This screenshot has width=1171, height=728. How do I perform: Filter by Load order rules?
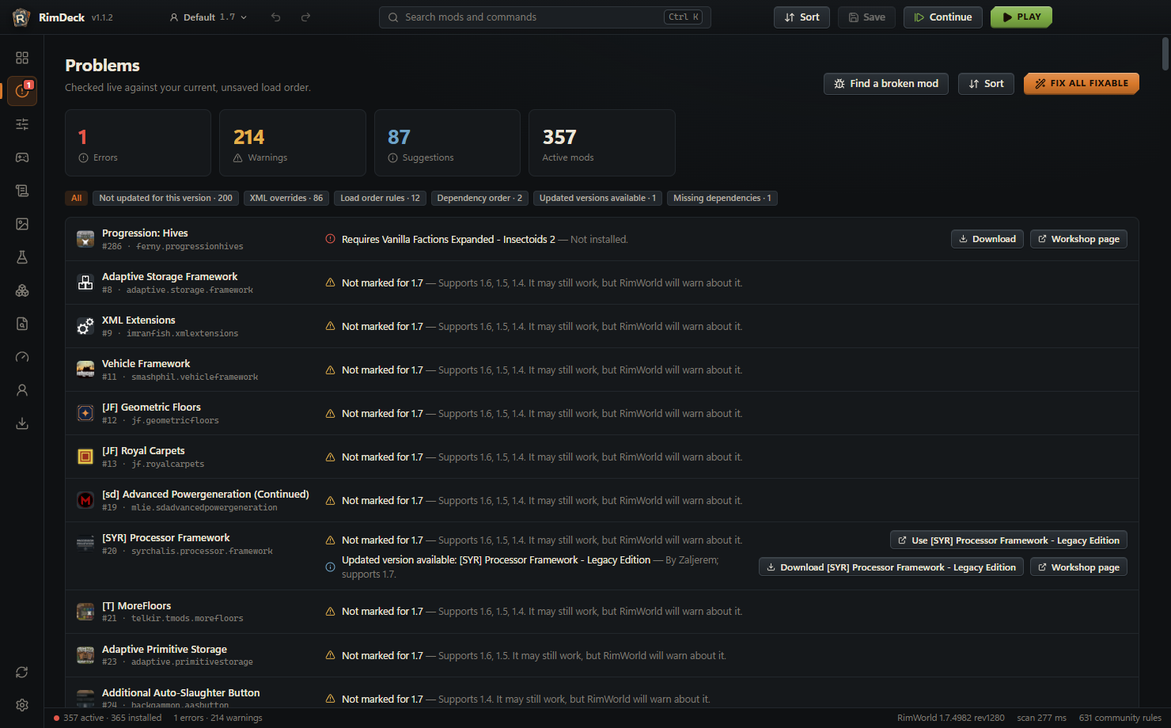click(x=381, y=198)
